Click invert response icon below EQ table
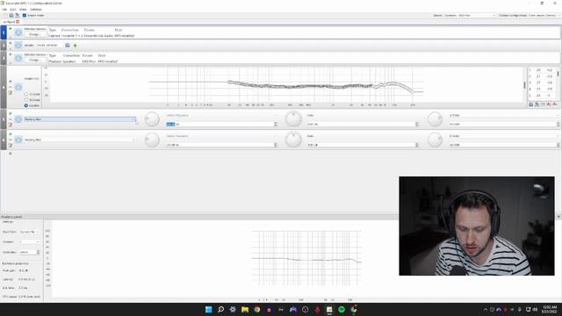The height and width of the screenshot is (316, 562). [543, 104]
